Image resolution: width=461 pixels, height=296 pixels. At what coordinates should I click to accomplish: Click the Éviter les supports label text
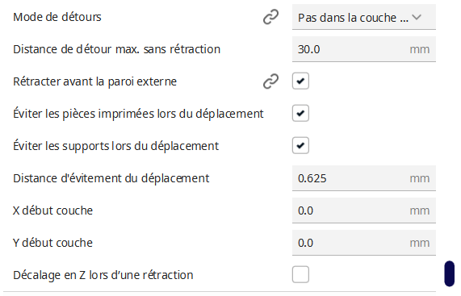click(x=115, y=146)
